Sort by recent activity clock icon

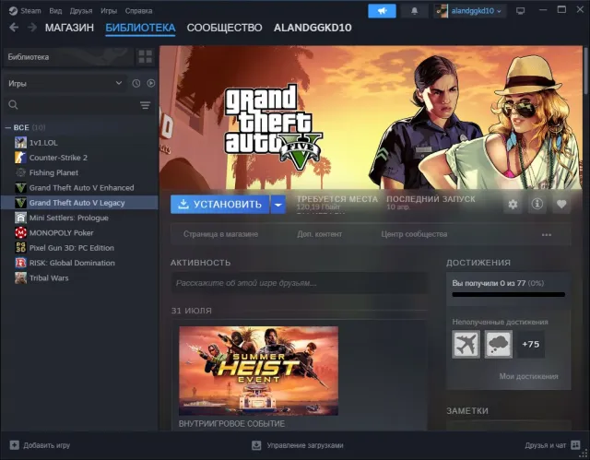136,84
